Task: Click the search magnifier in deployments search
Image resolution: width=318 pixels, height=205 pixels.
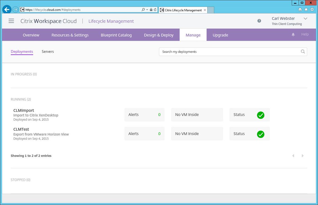Action: (x=303, y=52)
